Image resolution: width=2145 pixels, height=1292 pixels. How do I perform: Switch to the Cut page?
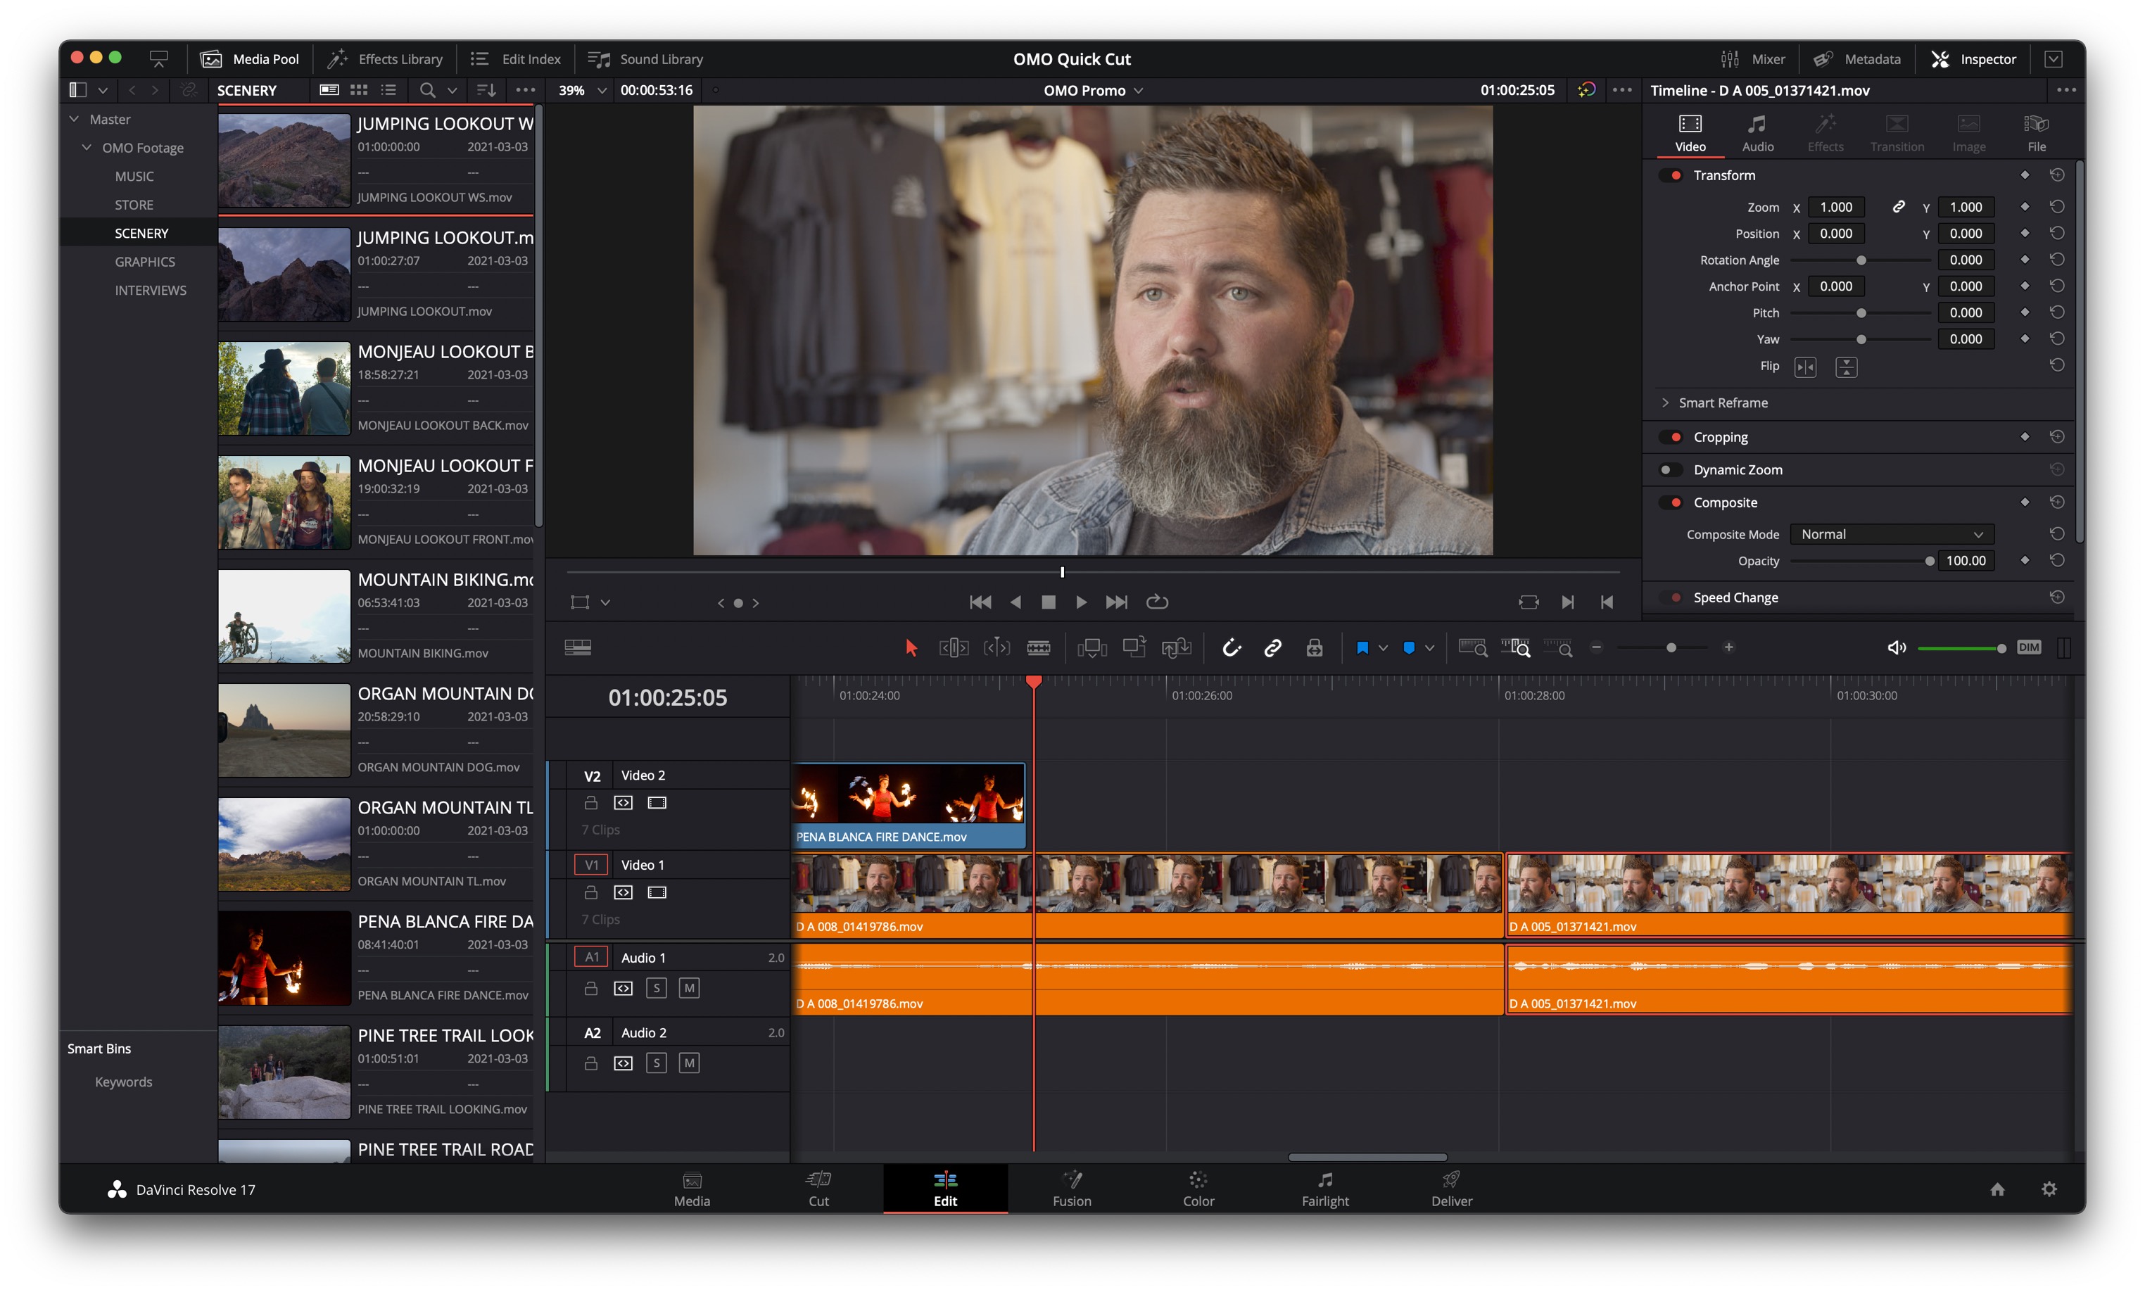[818, 1189]
